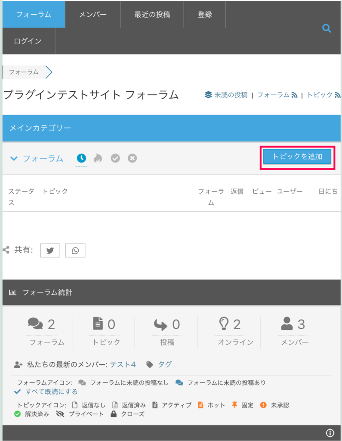
Task: Click the フォーラム RSS feed icon
Action: (x=294, y=95)
